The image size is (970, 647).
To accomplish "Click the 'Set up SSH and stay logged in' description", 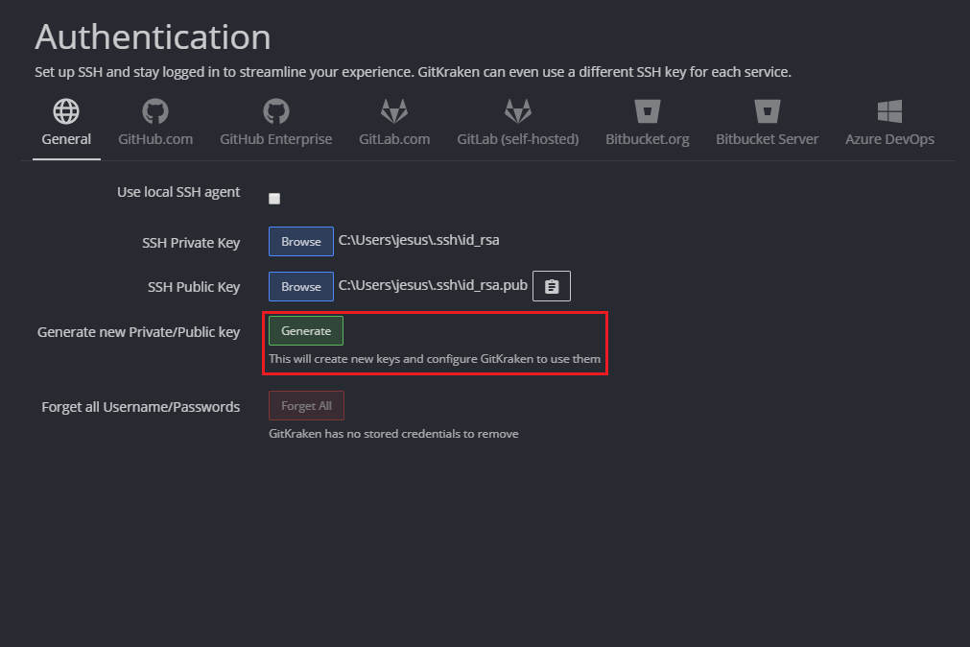I will pos(414,72).
